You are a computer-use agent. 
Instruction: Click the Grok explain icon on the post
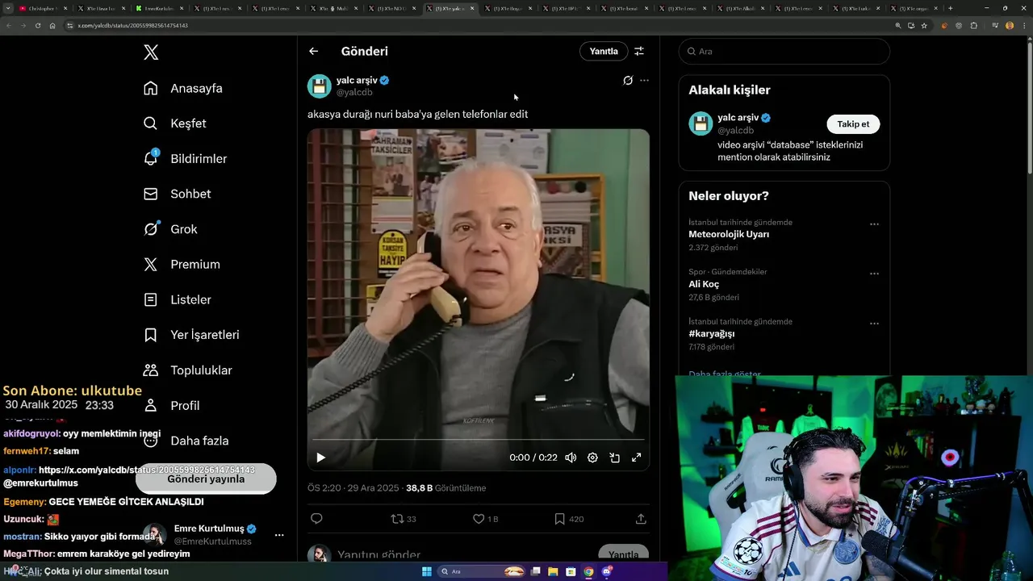[628, 81]
